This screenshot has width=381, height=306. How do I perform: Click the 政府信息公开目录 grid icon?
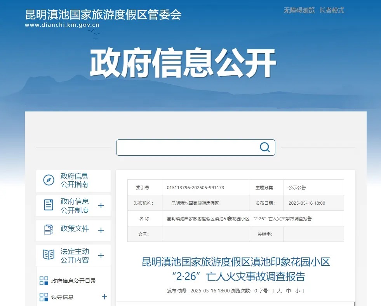pyautogui.click(x=44, y=280)
